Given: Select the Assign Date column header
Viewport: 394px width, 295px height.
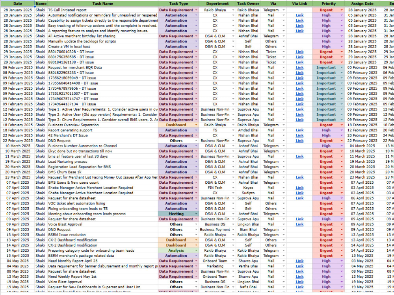Looking at the screenshot, I should point(362,4).
